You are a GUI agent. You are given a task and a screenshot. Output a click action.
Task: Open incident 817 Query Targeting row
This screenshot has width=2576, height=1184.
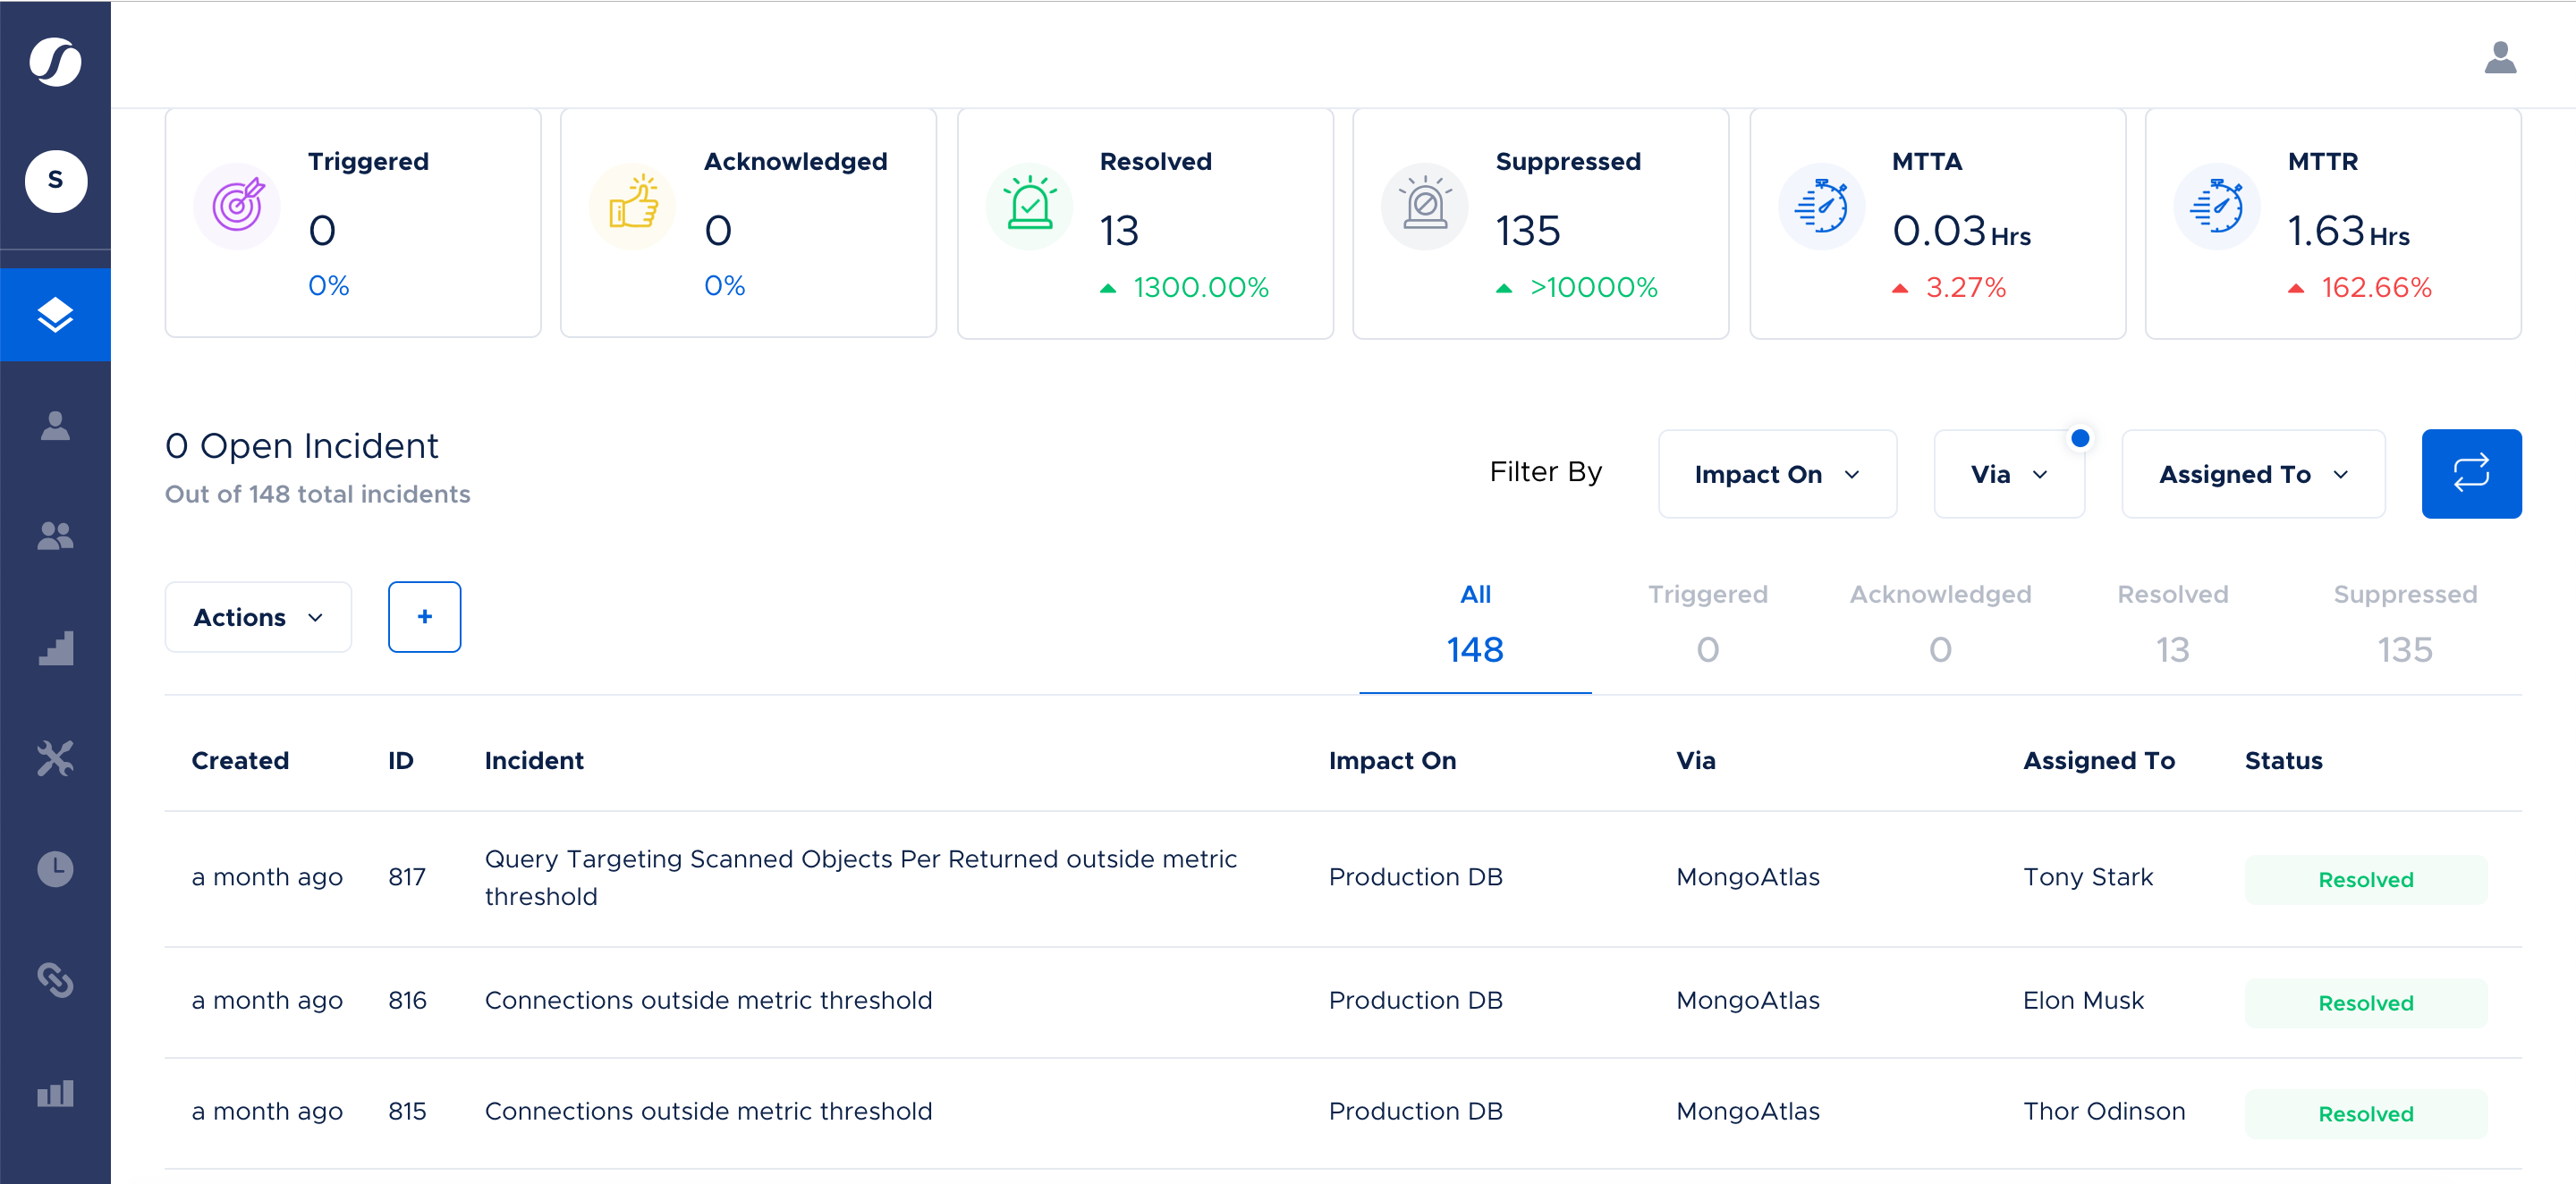click(1343, 878)
